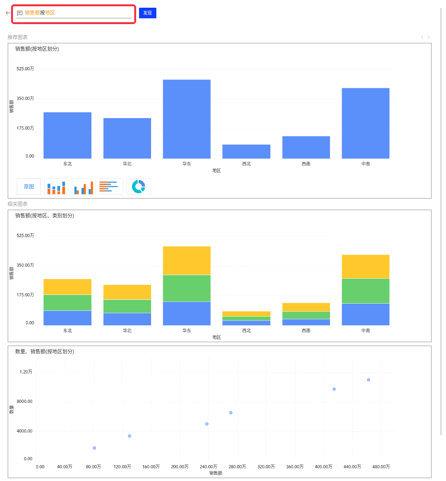Viewport: 446px width, 481px height.
Task: Click the blue segment of the 东北 stacked bar
Action: [x=67, y=318]
